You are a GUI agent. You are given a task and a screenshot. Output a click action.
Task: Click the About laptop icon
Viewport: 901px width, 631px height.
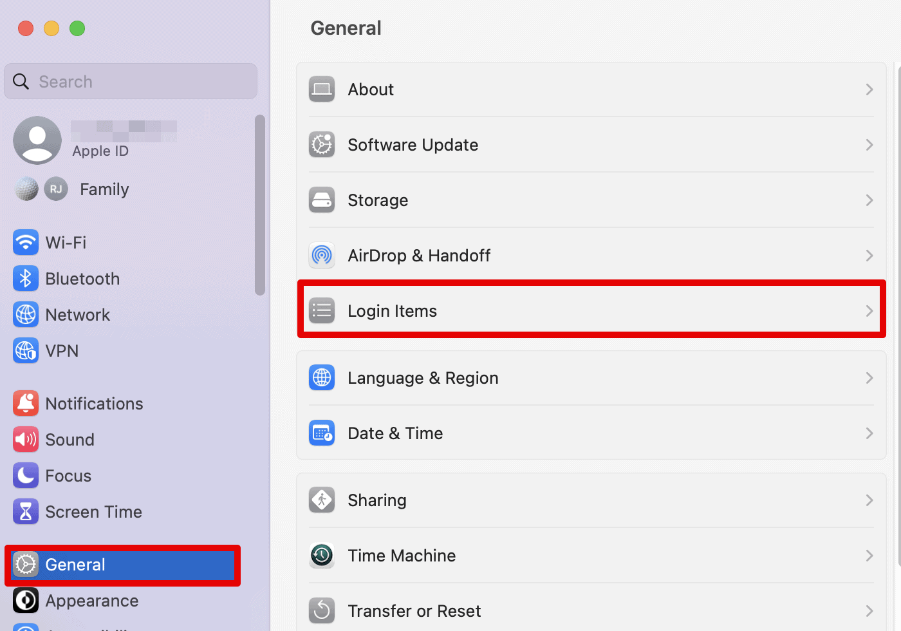click(322, 89)
